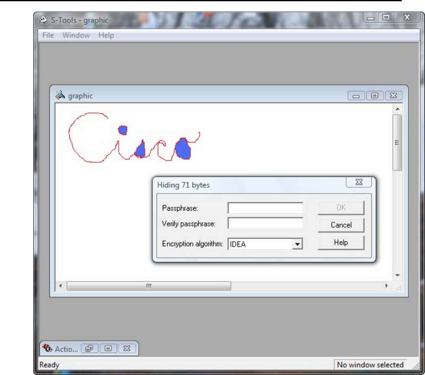Click the graphic window icon
The image size is (425, 375).
point(60,96)
